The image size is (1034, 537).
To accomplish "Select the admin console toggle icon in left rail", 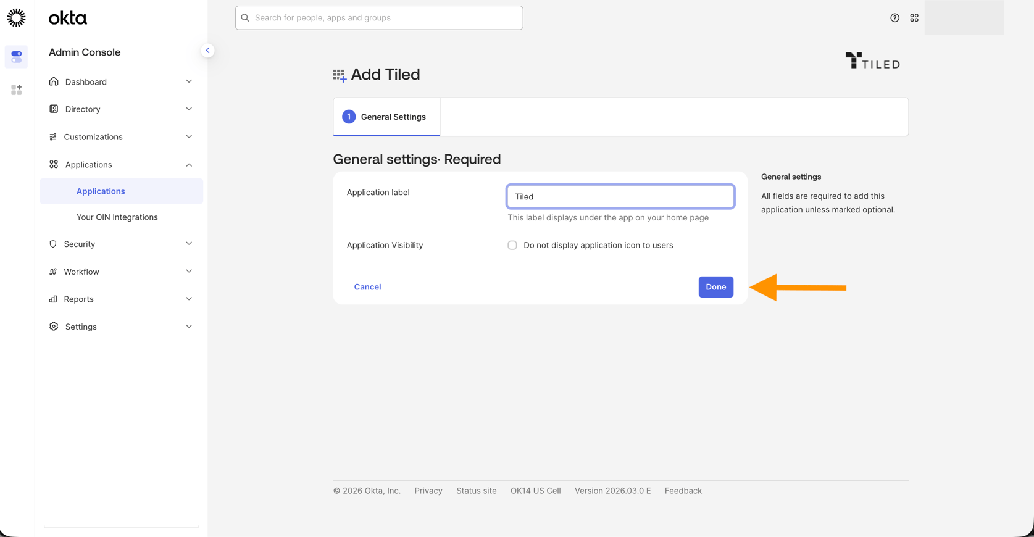I will click(x=17, y=57).
